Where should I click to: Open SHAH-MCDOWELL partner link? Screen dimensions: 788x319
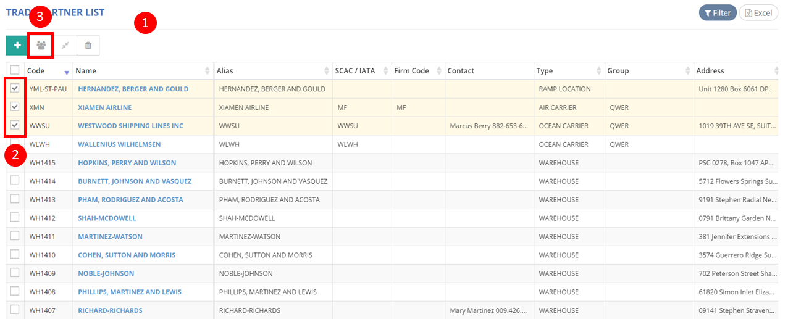coord(107,218)
